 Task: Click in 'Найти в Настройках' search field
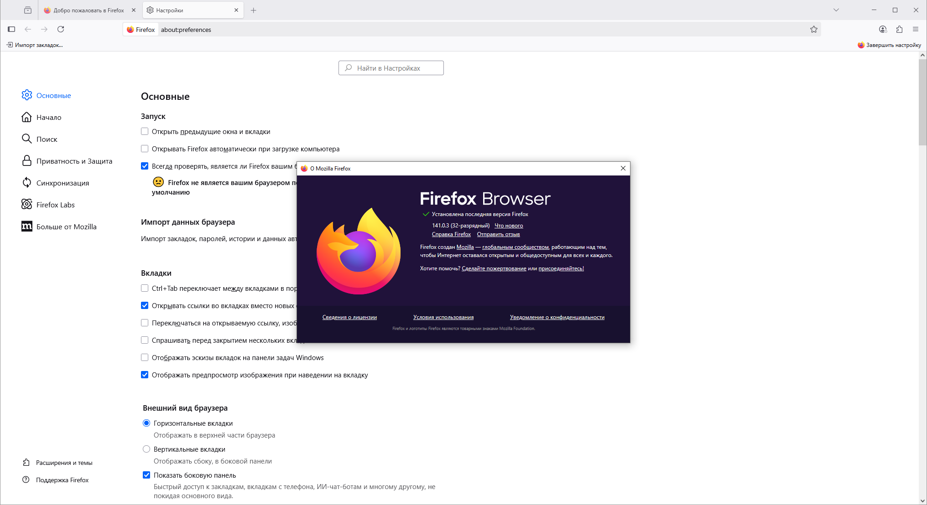[x=391, y=68]
